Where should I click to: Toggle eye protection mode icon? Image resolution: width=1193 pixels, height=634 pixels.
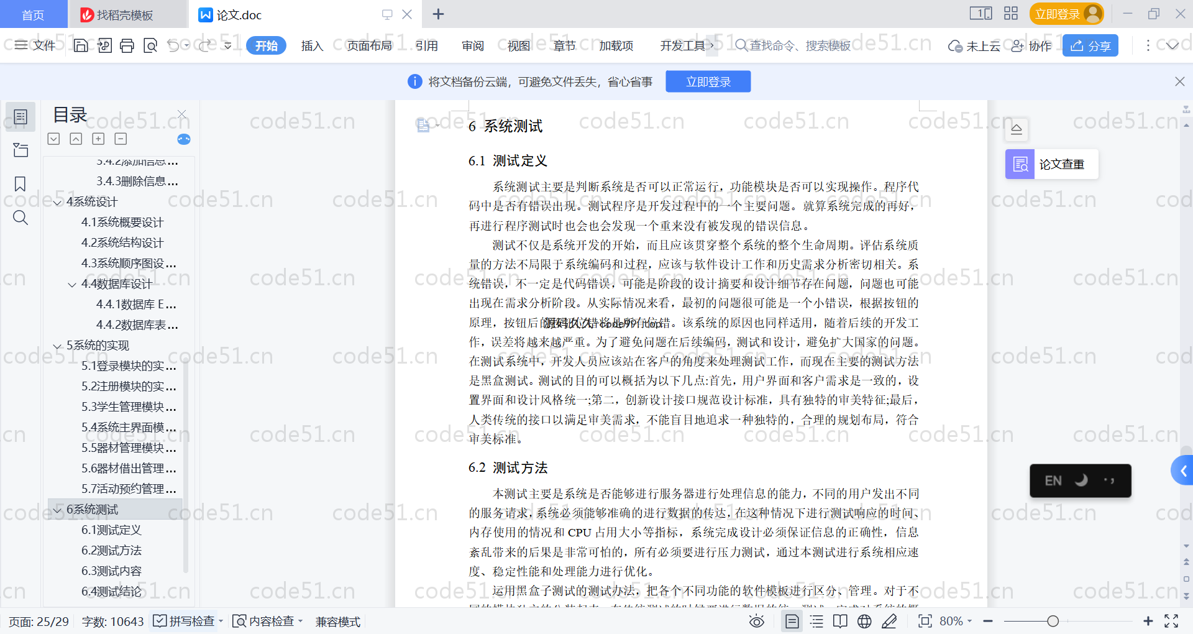click(756, 621)
